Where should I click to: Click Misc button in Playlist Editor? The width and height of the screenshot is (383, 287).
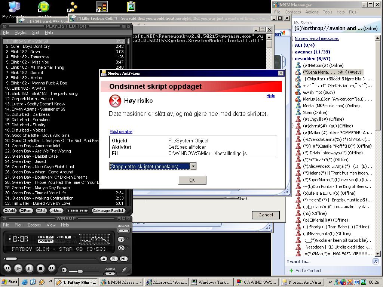[56, 211]
